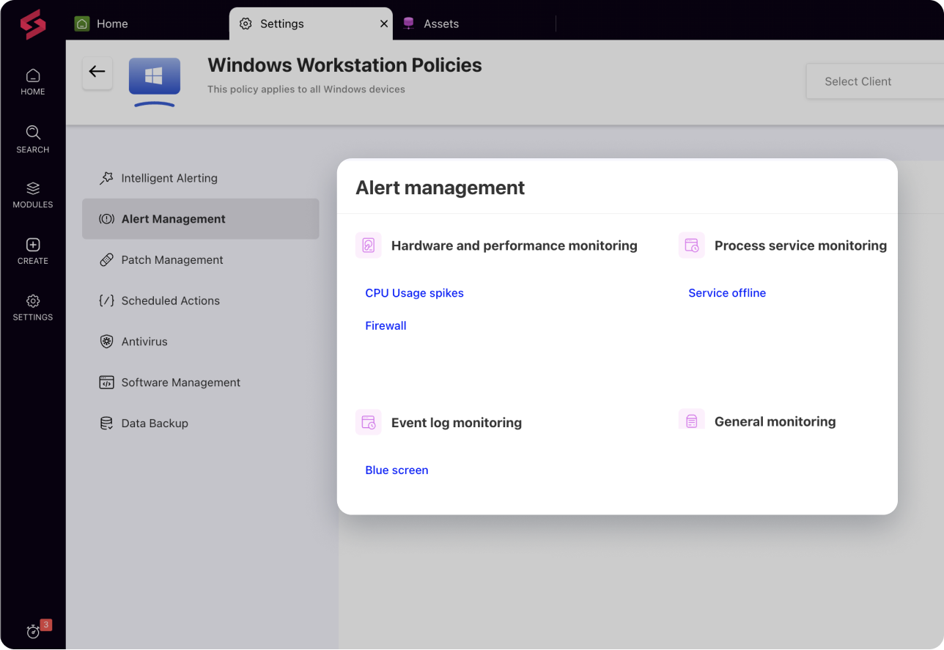Click the timer icon with badge 3
Viewport: 944px width, 650px height.
tap(34, 631)
